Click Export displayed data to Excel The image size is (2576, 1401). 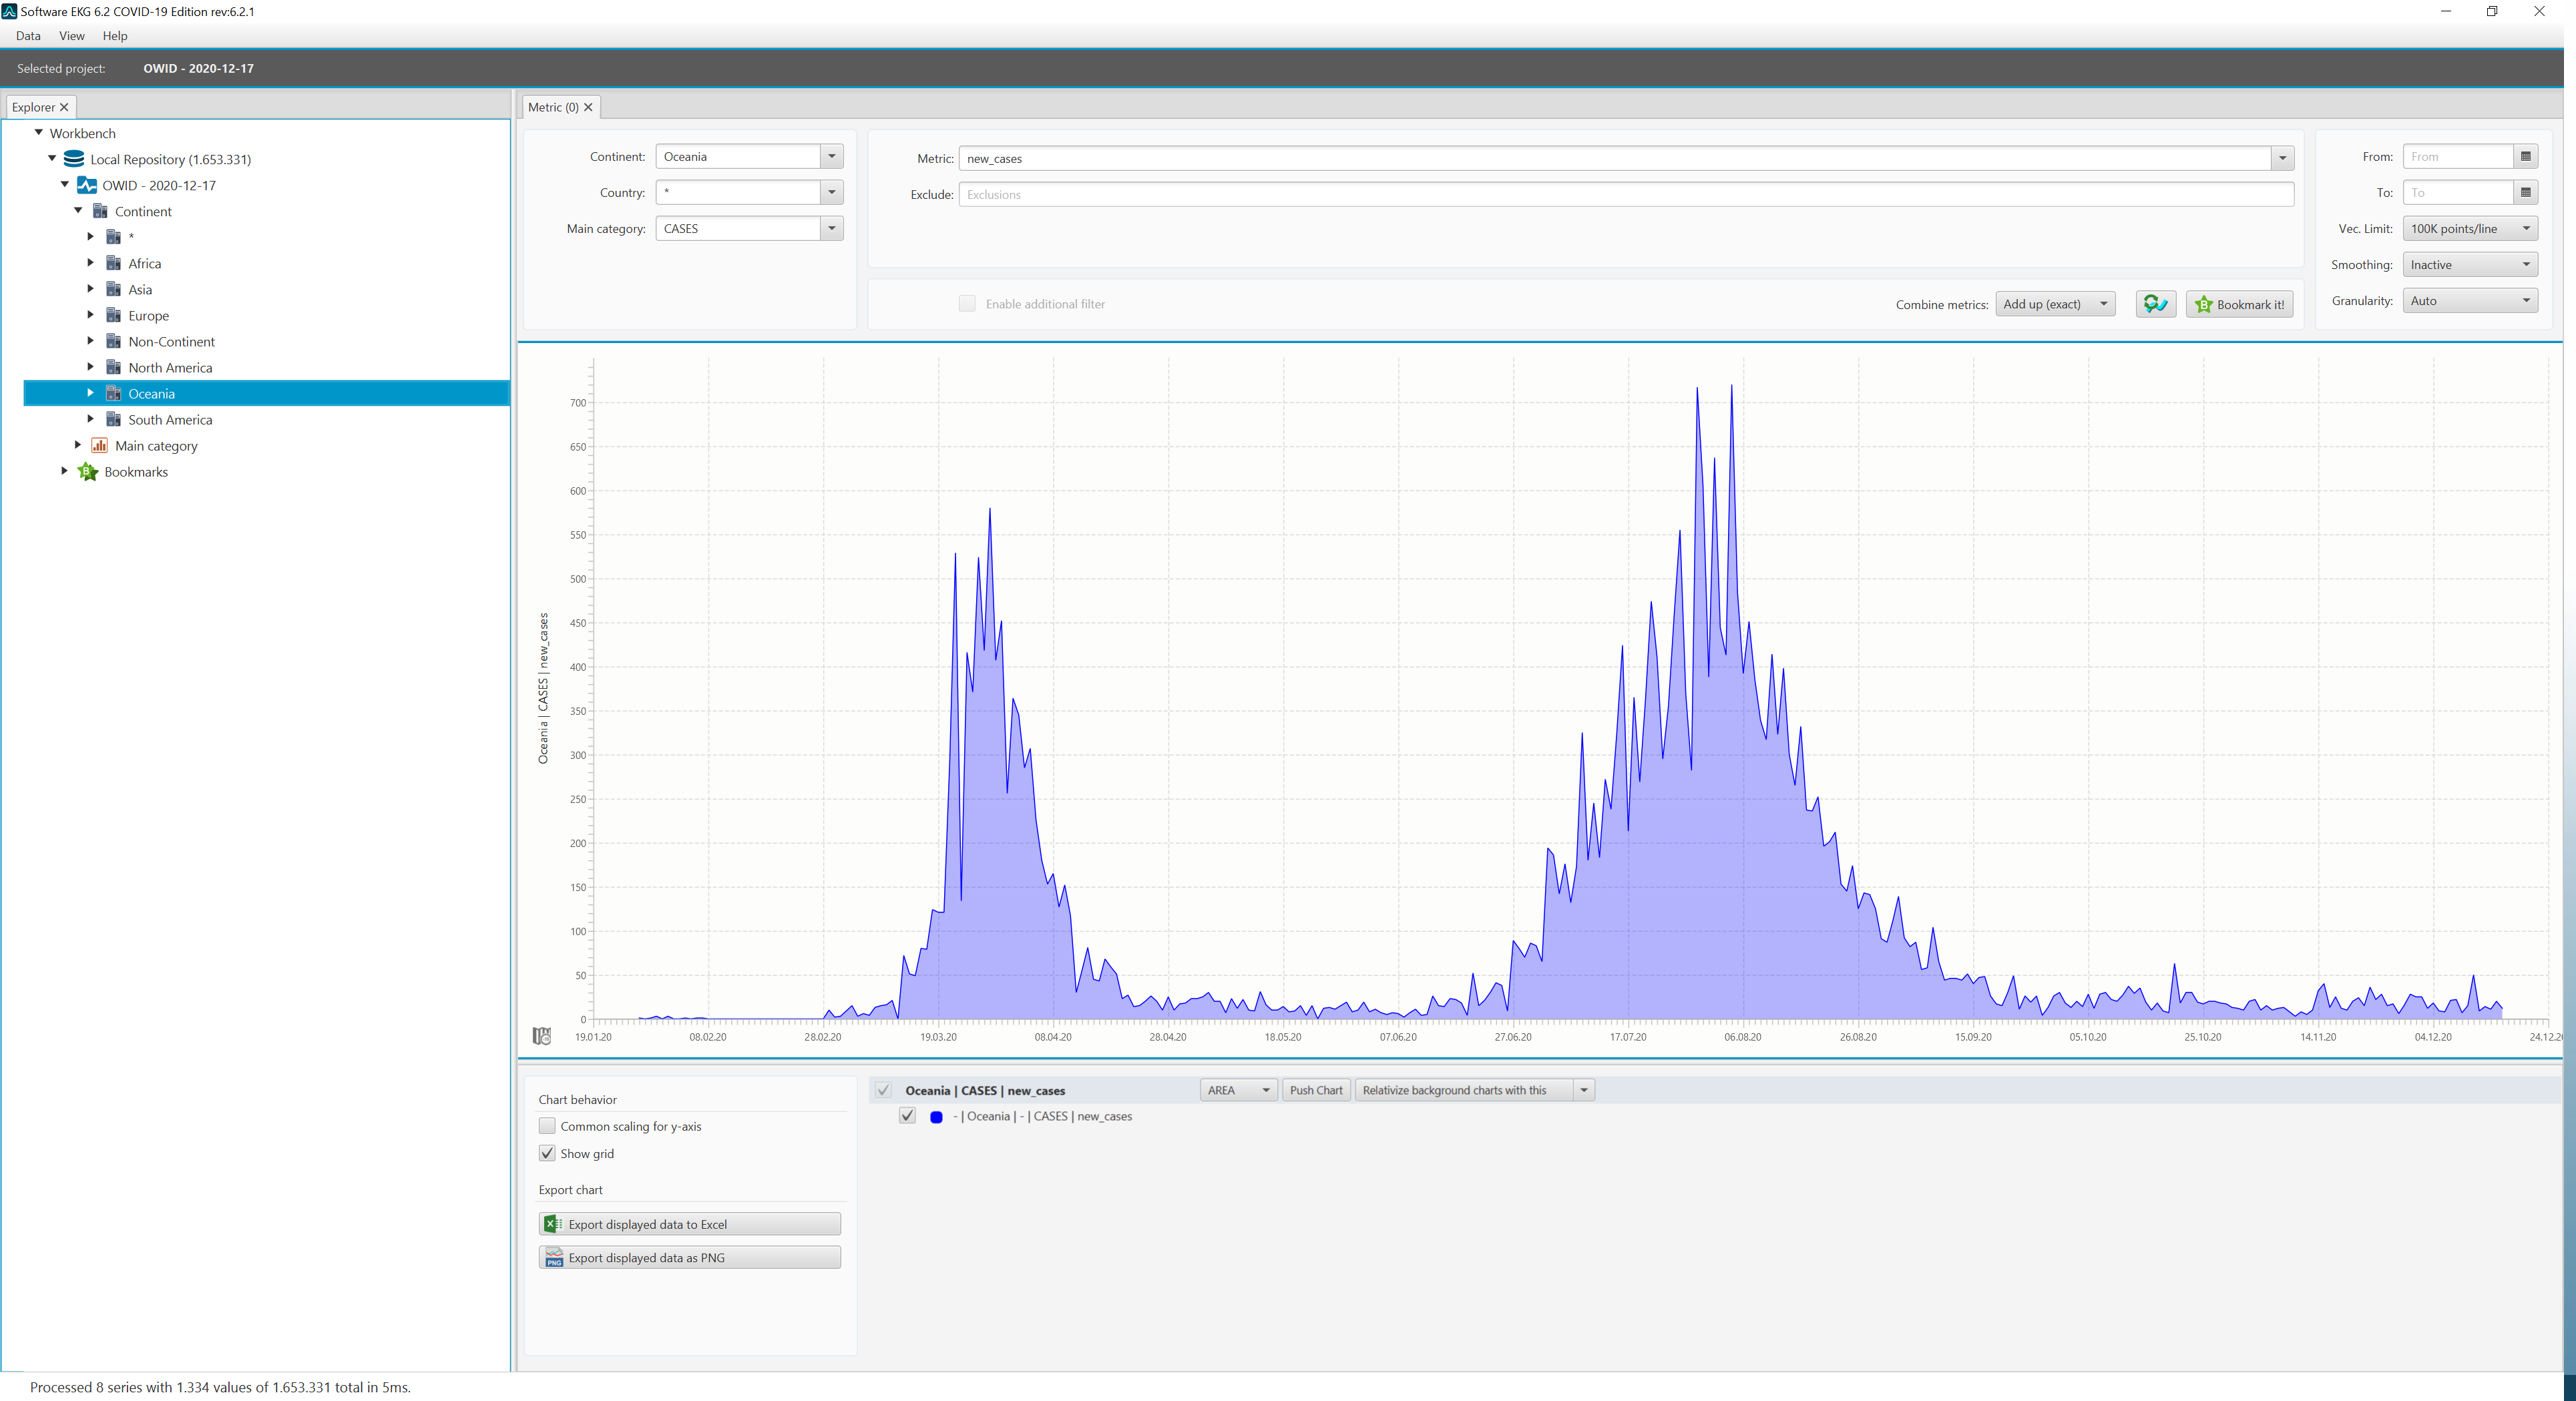click(x=689, y=1224)
